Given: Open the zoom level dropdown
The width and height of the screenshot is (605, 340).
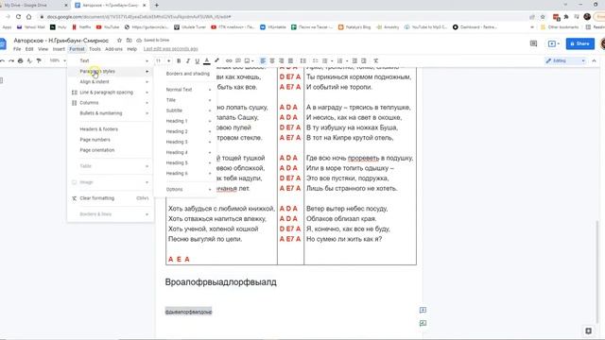Looking at the screenshot, I should click(57, 60).
